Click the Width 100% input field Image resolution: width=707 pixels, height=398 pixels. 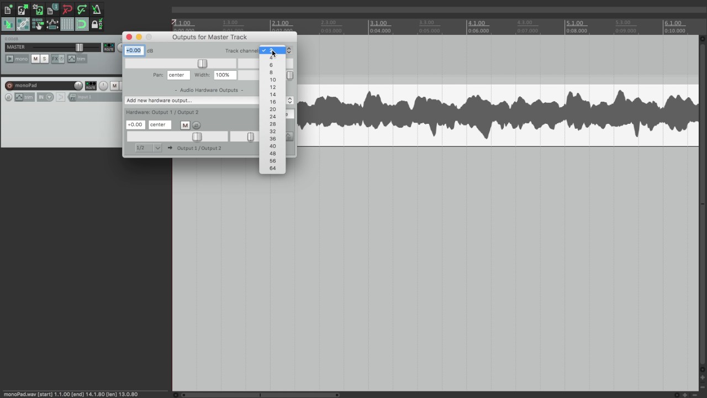tap(225, 75)
